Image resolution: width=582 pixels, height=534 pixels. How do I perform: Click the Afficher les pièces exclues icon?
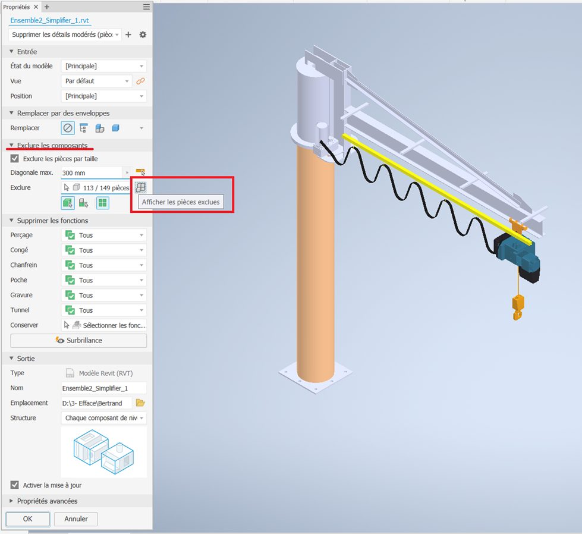[141, 187]
